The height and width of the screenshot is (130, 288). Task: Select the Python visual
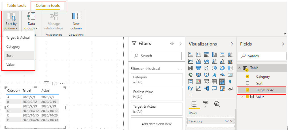[x=190, y=88]
